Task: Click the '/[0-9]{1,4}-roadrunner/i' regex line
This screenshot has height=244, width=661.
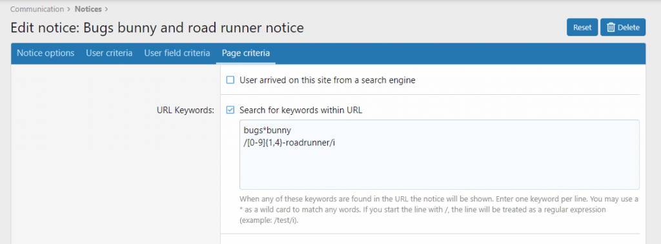Action: coord(289,143)
